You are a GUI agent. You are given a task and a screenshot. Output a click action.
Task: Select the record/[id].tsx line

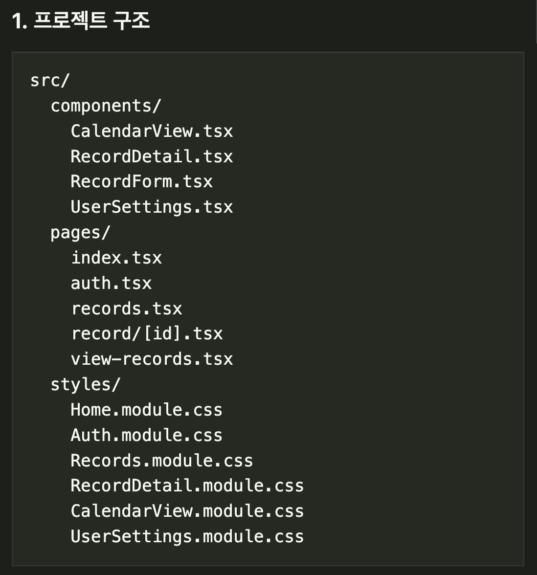click(147, 333)
